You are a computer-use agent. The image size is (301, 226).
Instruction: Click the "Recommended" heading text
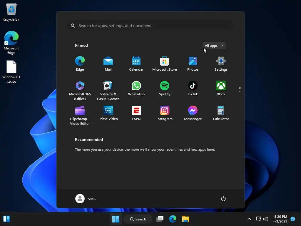[89, 139]
